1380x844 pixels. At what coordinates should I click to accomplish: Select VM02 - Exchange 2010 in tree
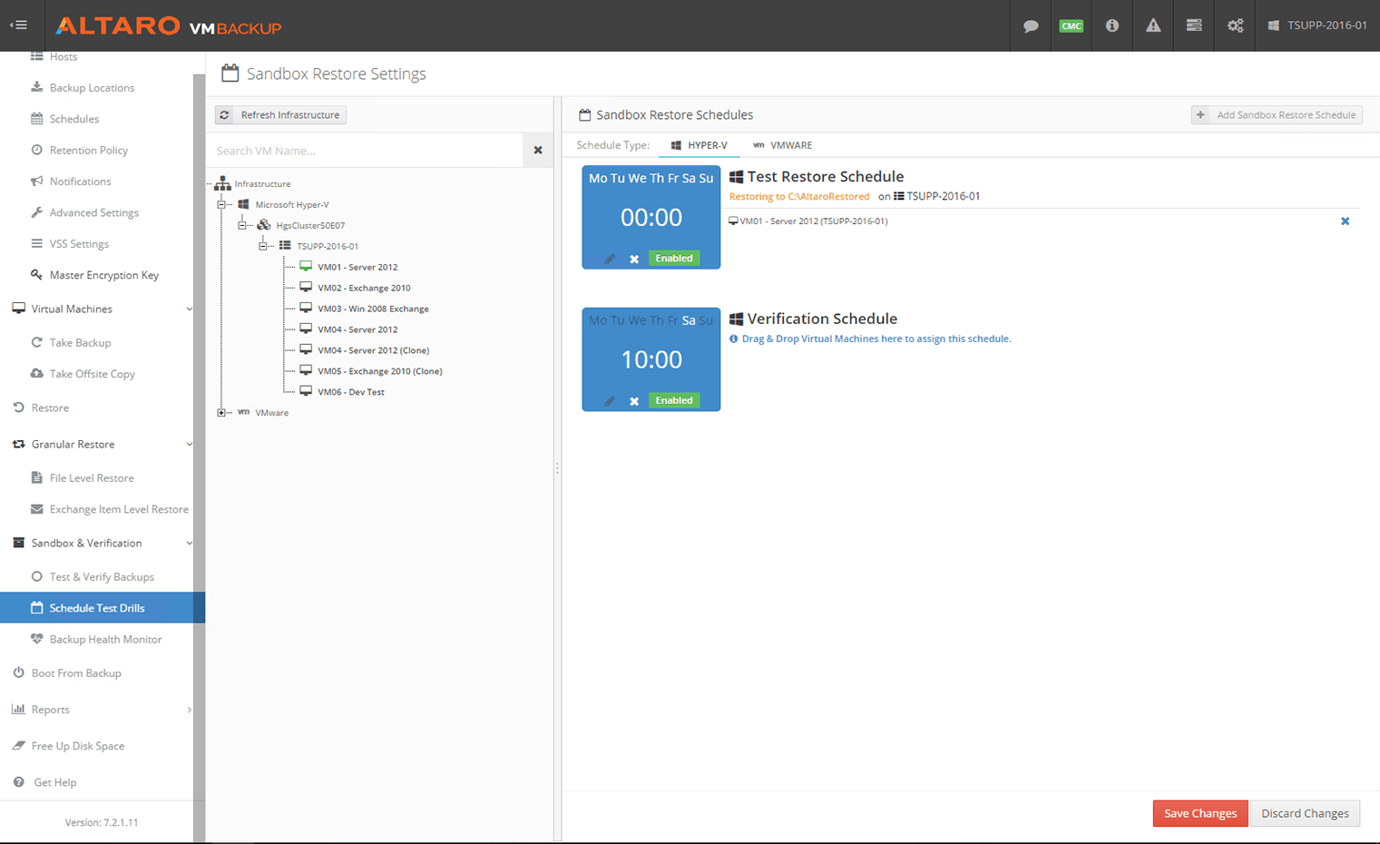click(364, 289)
